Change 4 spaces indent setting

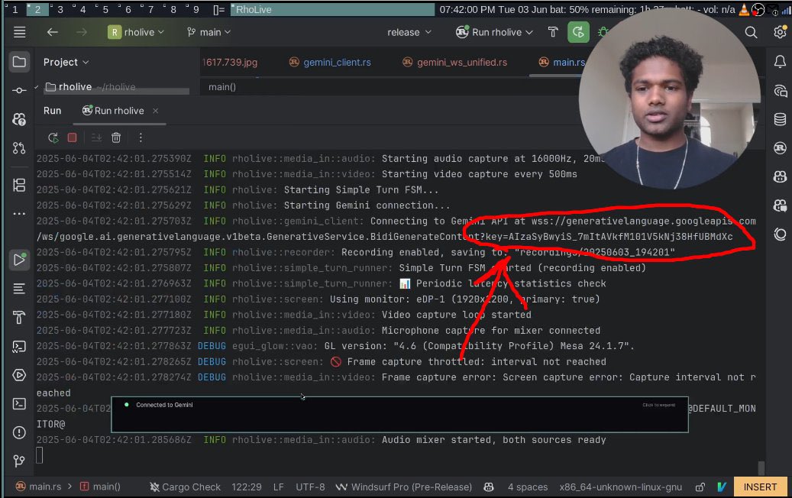[527, 487]
